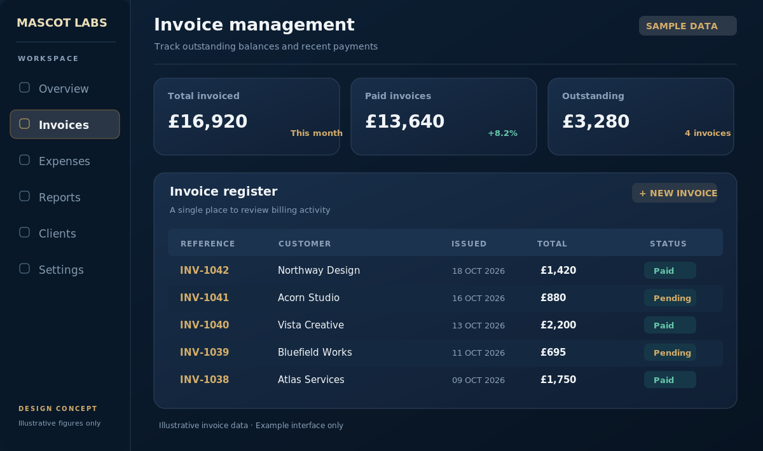Click the Invoice register title
The height and width of the screenshot is (451, 763).
[223, 191]
